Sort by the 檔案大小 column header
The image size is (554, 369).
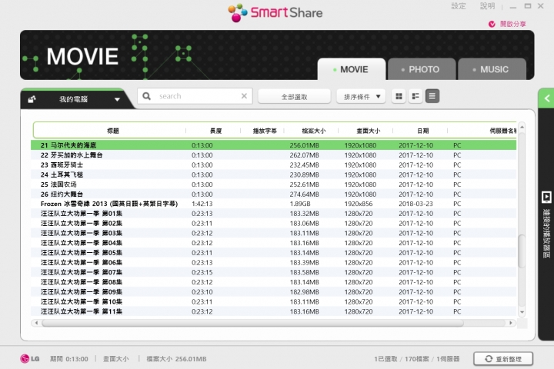[313, 131]
